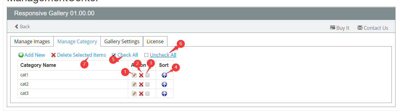
Task: Click the edit pencil icon for cat2
Action: pyautogui.click(x=134, y=84)
